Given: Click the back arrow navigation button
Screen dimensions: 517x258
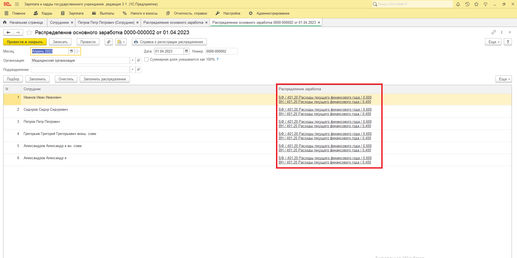Looking at the screenshot, I should coord(8,33).
